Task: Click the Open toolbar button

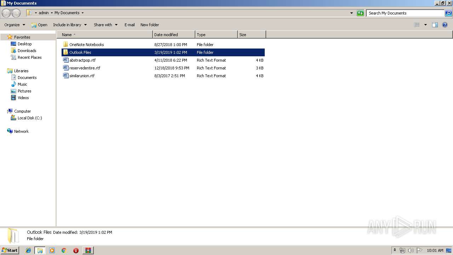Action: tap(39, 25)
